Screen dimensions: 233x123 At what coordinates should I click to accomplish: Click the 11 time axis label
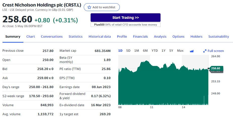point(151,107)
